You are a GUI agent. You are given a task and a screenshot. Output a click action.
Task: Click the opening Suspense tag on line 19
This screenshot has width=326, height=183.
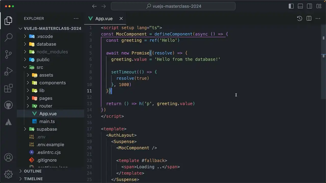tap(124, 142)
